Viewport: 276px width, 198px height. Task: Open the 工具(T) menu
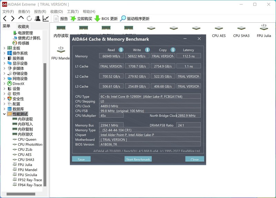tap(73, 12)
